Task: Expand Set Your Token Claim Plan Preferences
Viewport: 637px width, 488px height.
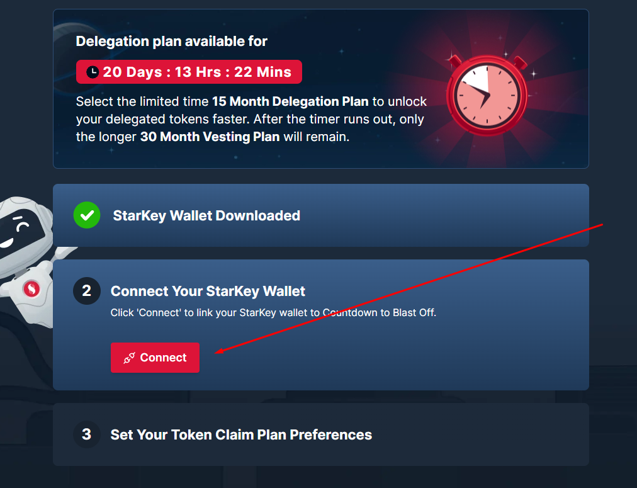Action: click(x=321, y=434)
